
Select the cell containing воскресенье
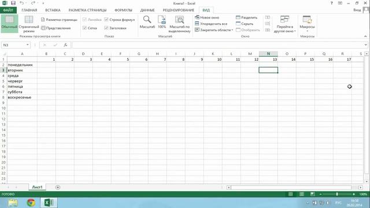point(22,97)
